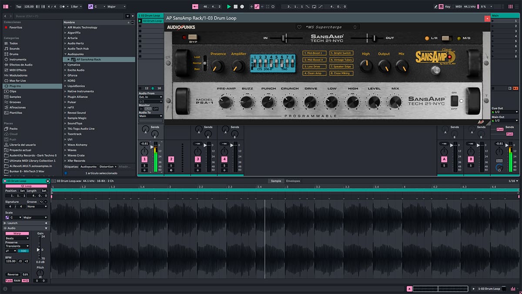The image size is (522, 294).
Task: Open Packs under Places
Action: coord(13,128)
